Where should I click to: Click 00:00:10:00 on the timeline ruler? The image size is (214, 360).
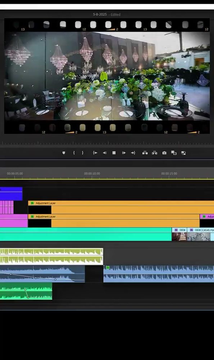click(x=92, y=174)
